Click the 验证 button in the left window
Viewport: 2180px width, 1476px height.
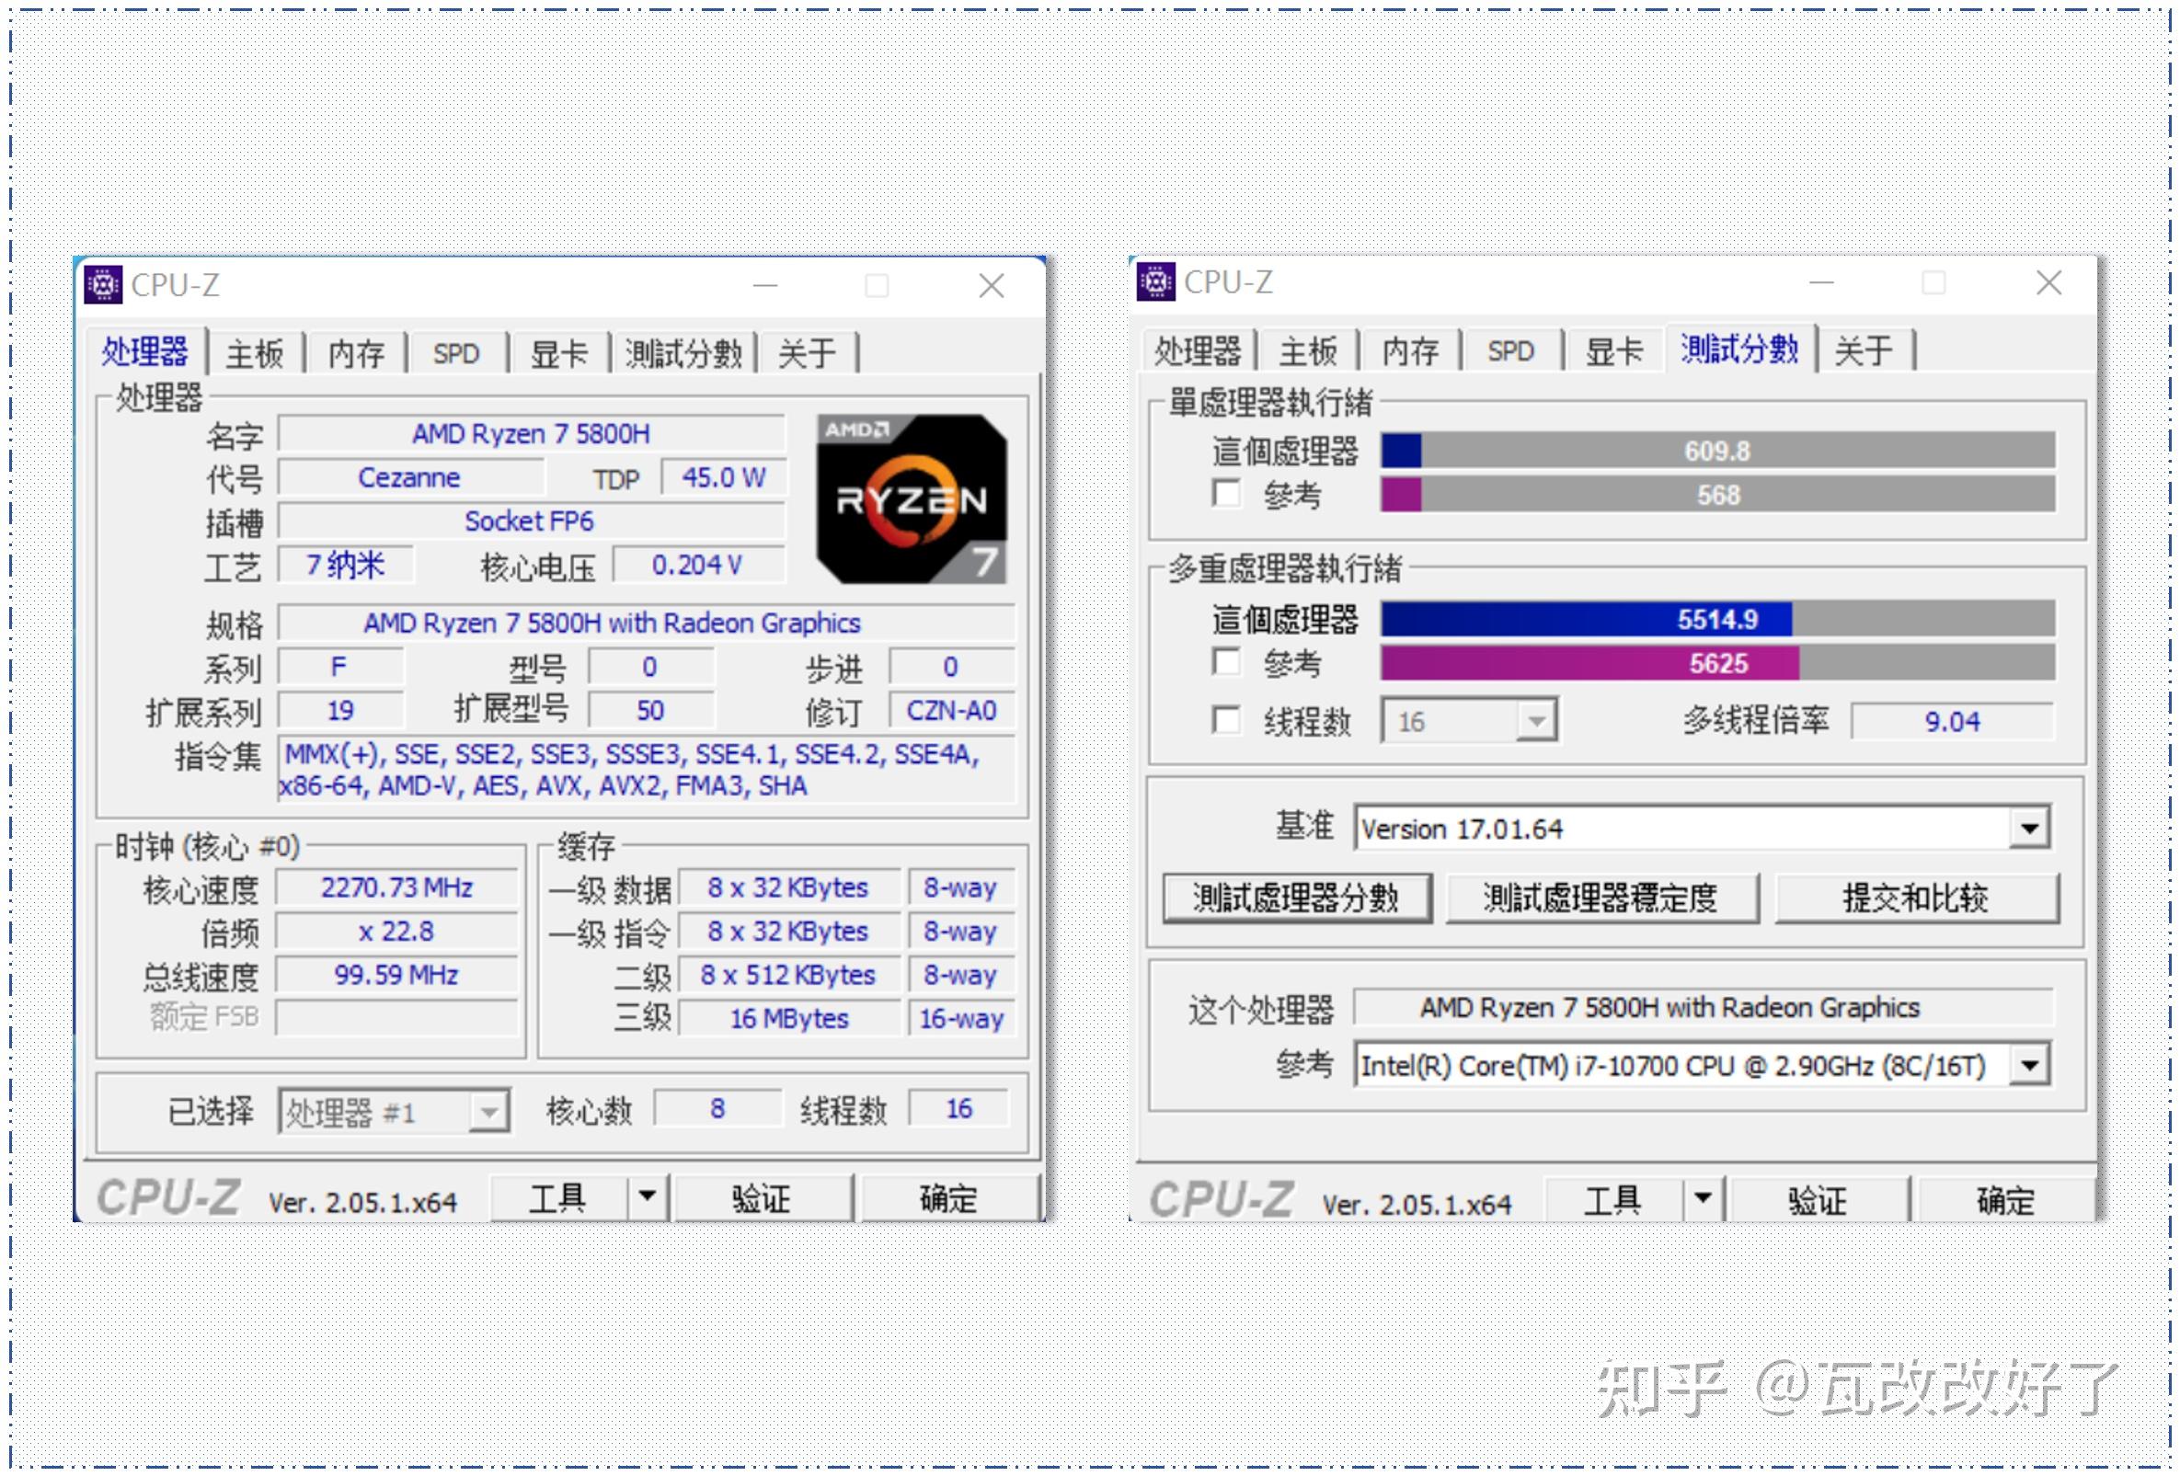[762, 1196]
